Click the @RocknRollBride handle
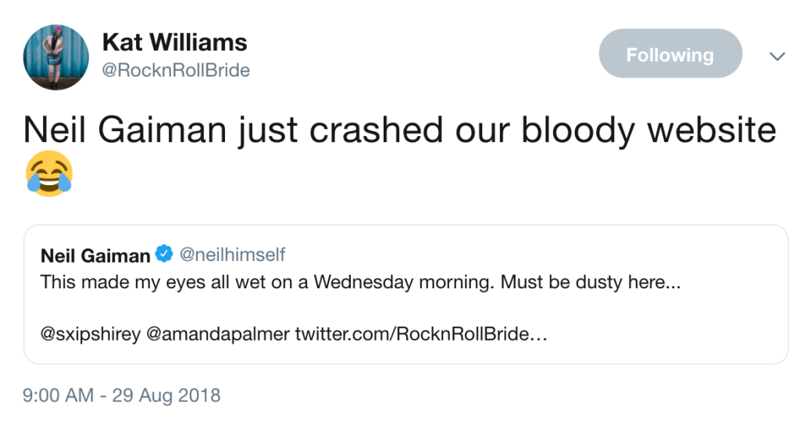The image size is (800, 425). pyautogui.click(x=176, y=70)
